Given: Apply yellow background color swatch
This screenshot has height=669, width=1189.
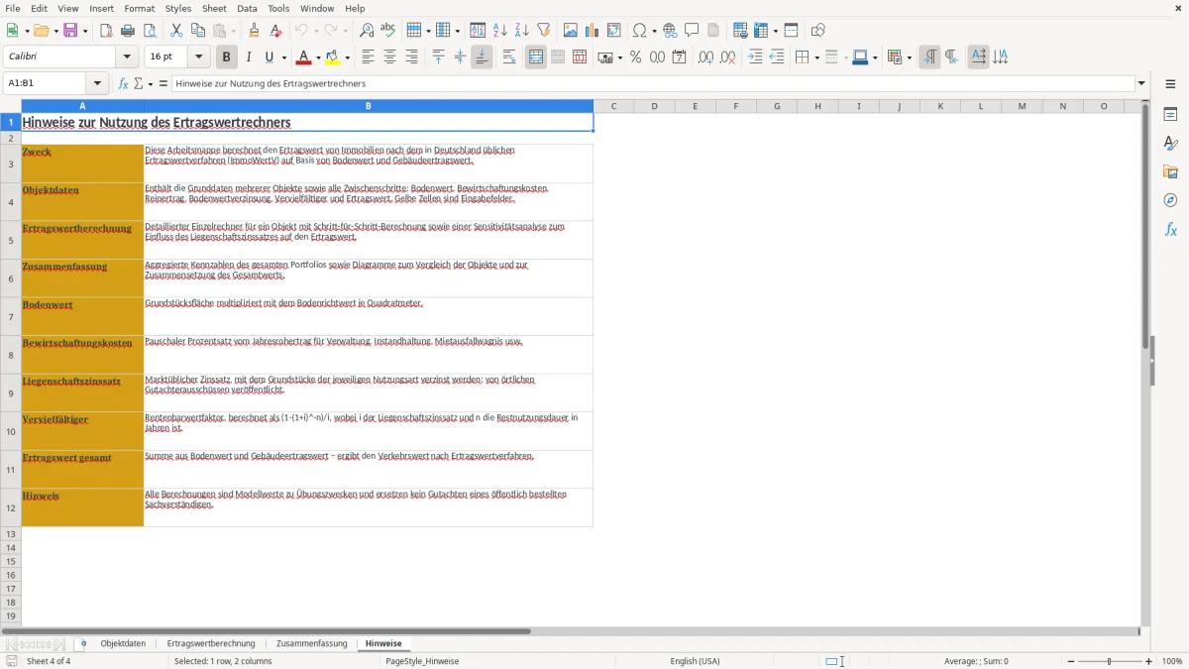Looking at the screenshot, I should tap(333, 57).
